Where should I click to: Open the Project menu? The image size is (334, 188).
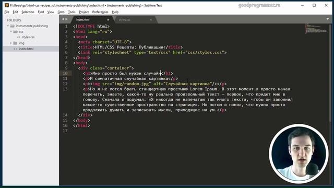pos(83,12)
